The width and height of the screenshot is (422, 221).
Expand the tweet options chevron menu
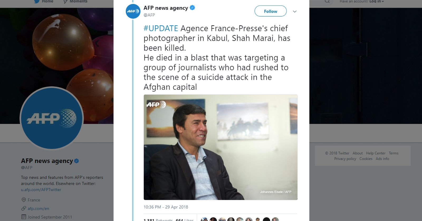coord(295,12)
